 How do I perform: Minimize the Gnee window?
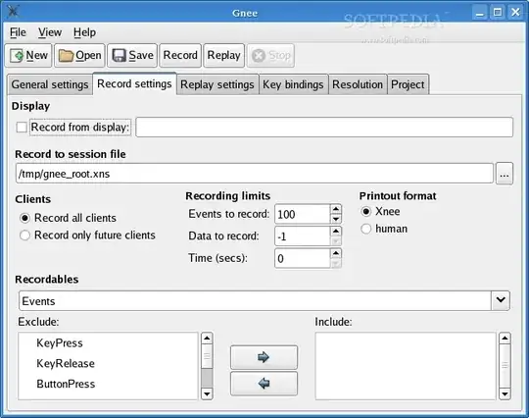click(480, 13)
